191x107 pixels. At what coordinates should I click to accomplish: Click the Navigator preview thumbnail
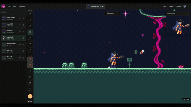178,25
